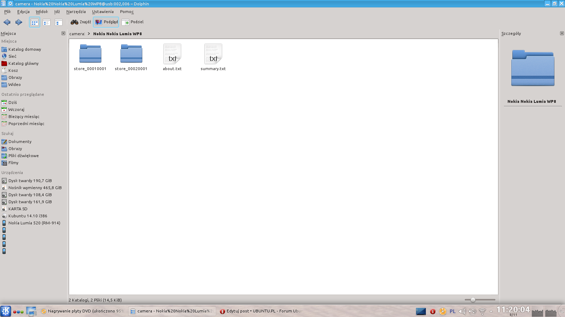This screenshot has width=565, height=317.
Task: Click the Podziel split view button
Action: click(x=132, y=22)
